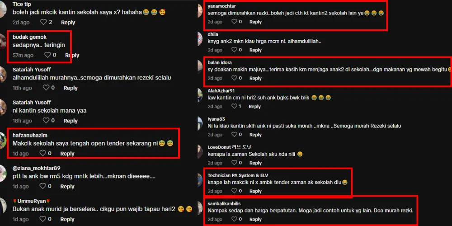
Task: Reply to Iyana83's comment
Action: pyautogui.click(x=255, y=135)
